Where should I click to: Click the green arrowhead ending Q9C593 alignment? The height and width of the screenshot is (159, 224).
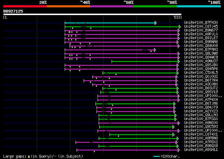click(174, 127)
